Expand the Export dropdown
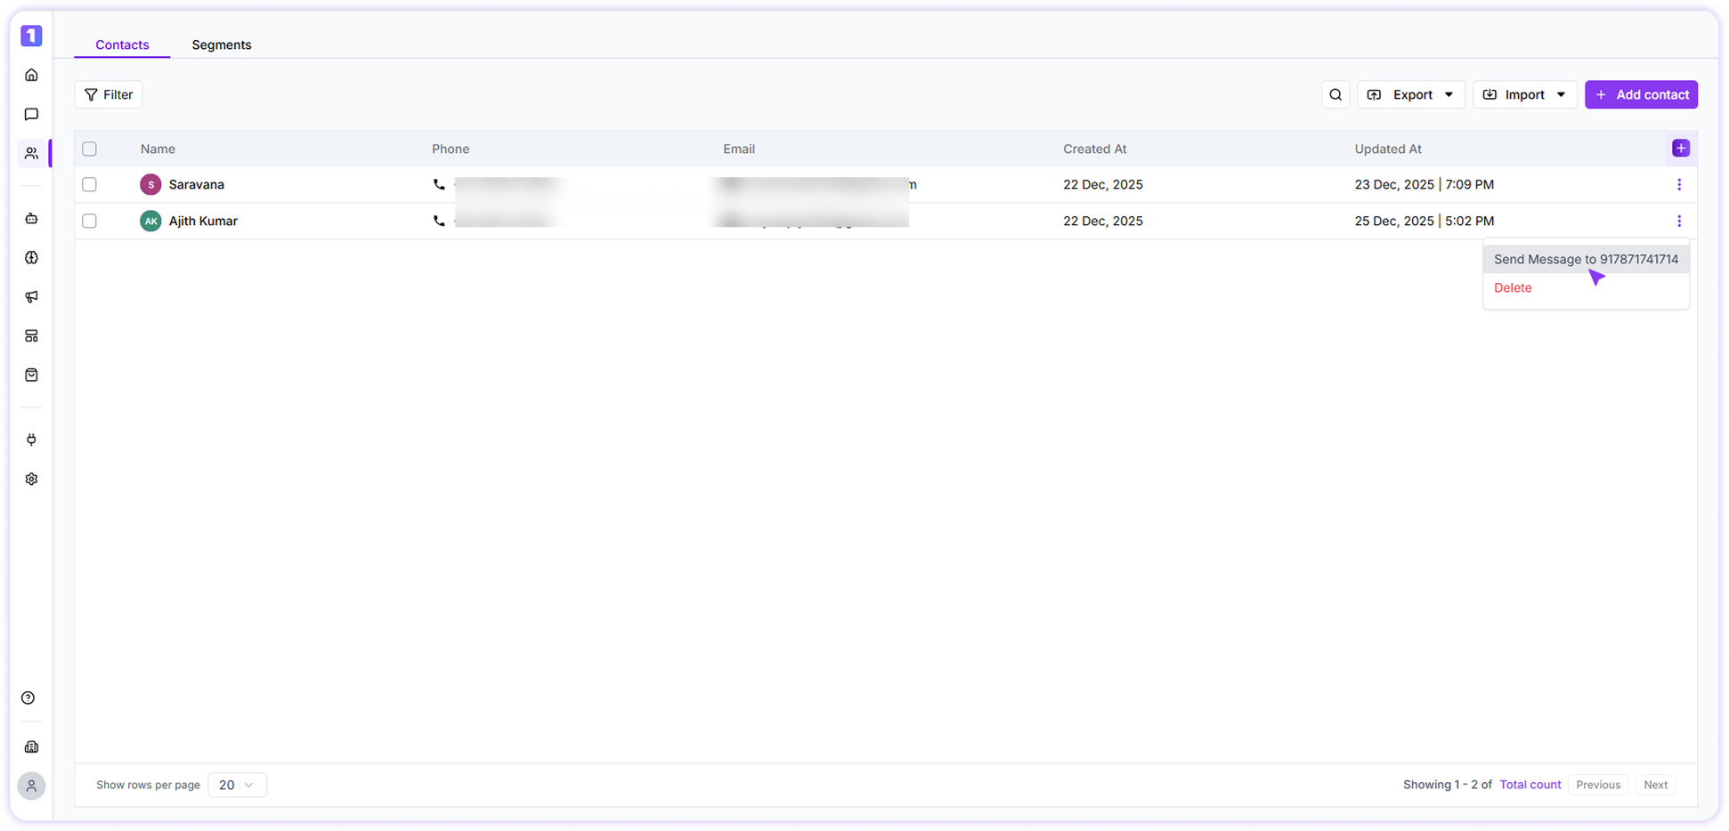1729x831 pixels. [x=1411, y=95]
